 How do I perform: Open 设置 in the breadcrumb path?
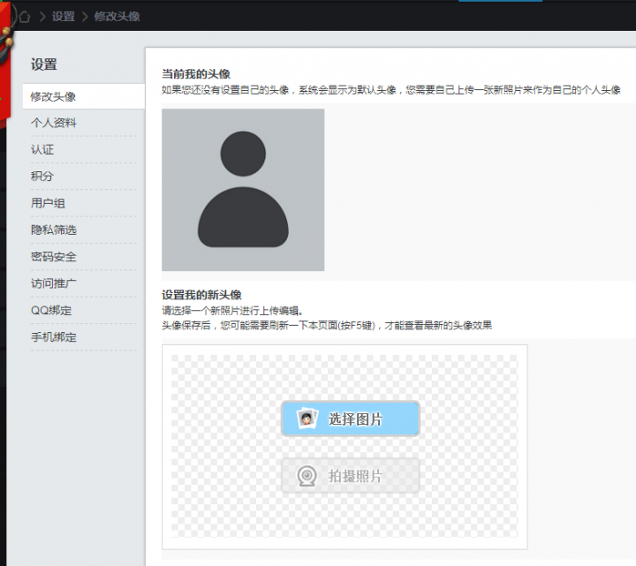click(x=64, y=16)
